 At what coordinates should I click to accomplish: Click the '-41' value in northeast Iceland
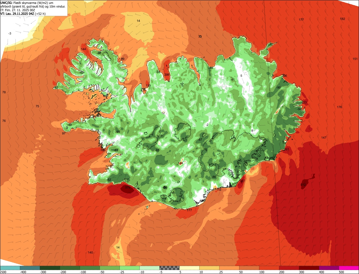(232, 80)
